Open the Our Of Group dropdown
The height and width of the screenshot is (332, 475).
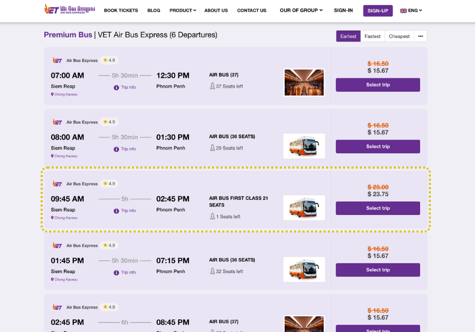click(x=301, y=11)
